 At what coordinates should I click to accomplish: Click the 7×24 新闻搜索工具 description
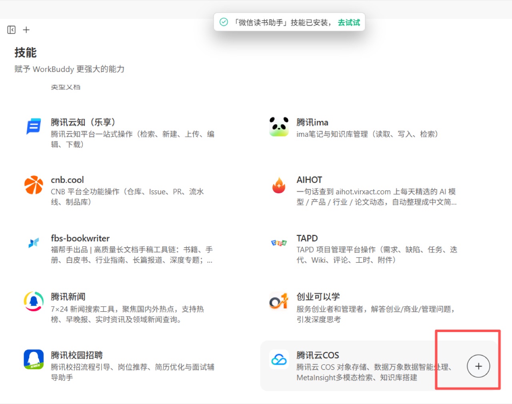pos(127,314)
